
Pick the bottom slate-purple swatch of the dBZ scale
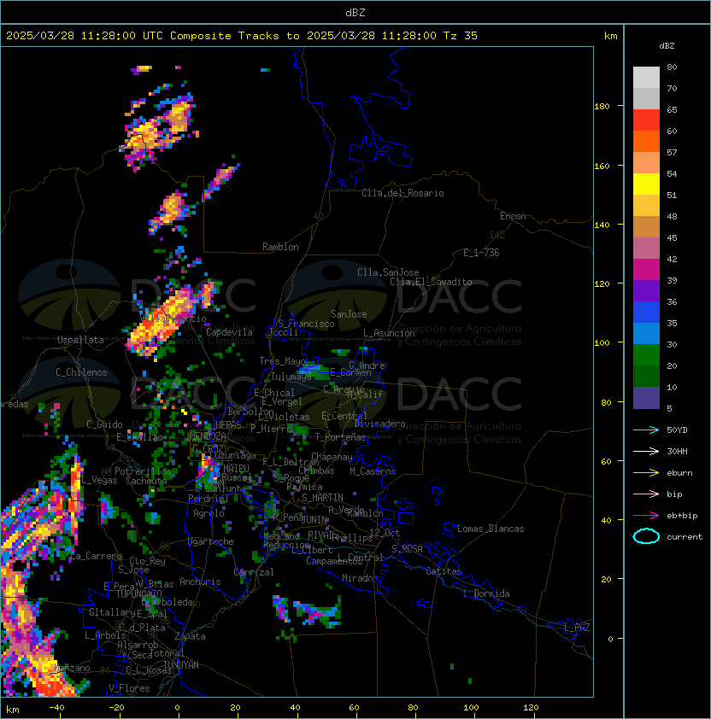click(646, 398)
